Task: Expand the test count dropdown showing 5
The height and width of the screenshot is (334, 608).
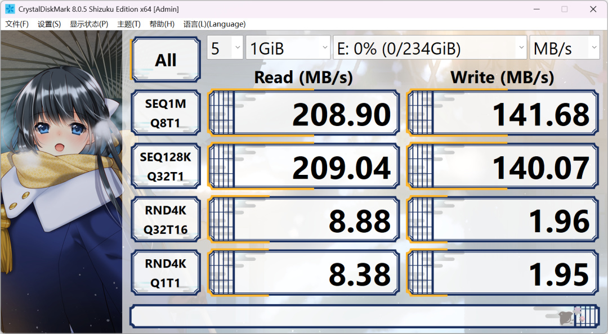Action: (x=225, y=48)
